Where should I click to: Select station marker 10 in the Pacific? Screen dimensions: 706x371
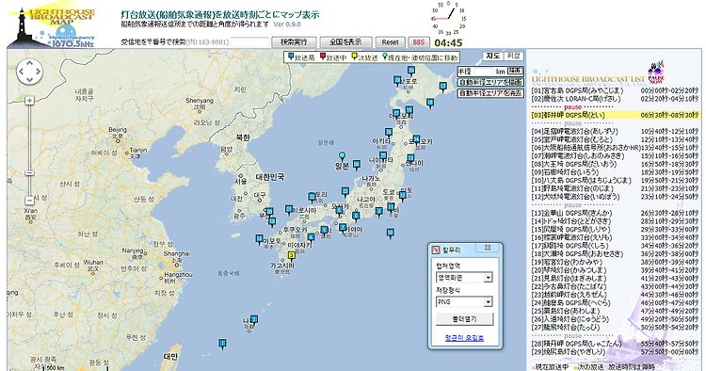pyautogui.click(x=390, y=233)
